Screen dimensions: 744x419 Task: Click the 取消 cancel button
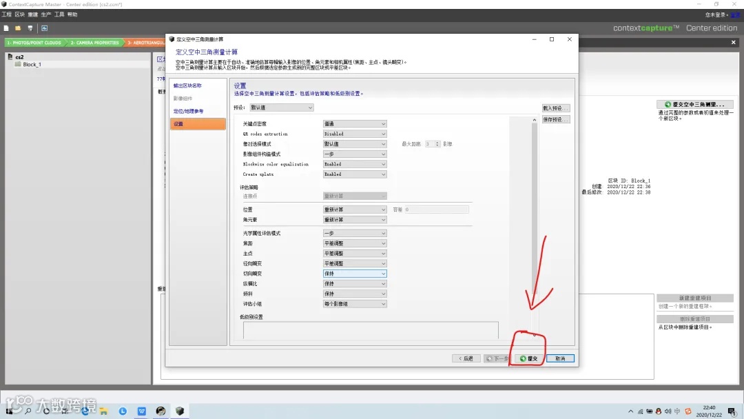pyautogui.click(x=560, y=359)
